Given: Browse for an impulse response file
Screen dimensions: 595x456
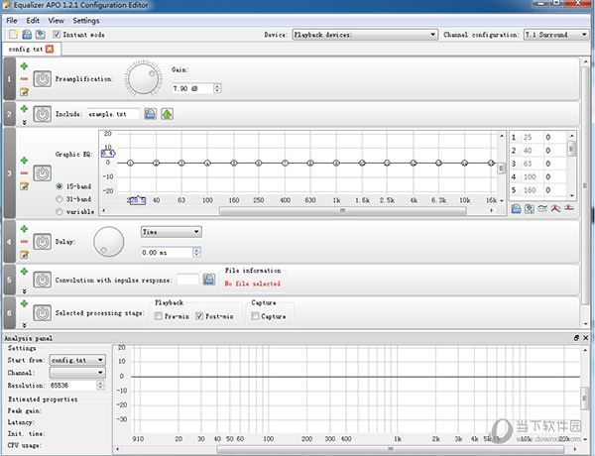Looking at the screenshot, I should (x=208, y=280).
